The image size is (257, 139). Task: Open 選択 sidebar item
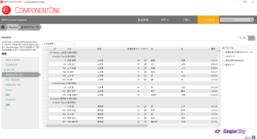pyautogui.click(x=8, y=95)
